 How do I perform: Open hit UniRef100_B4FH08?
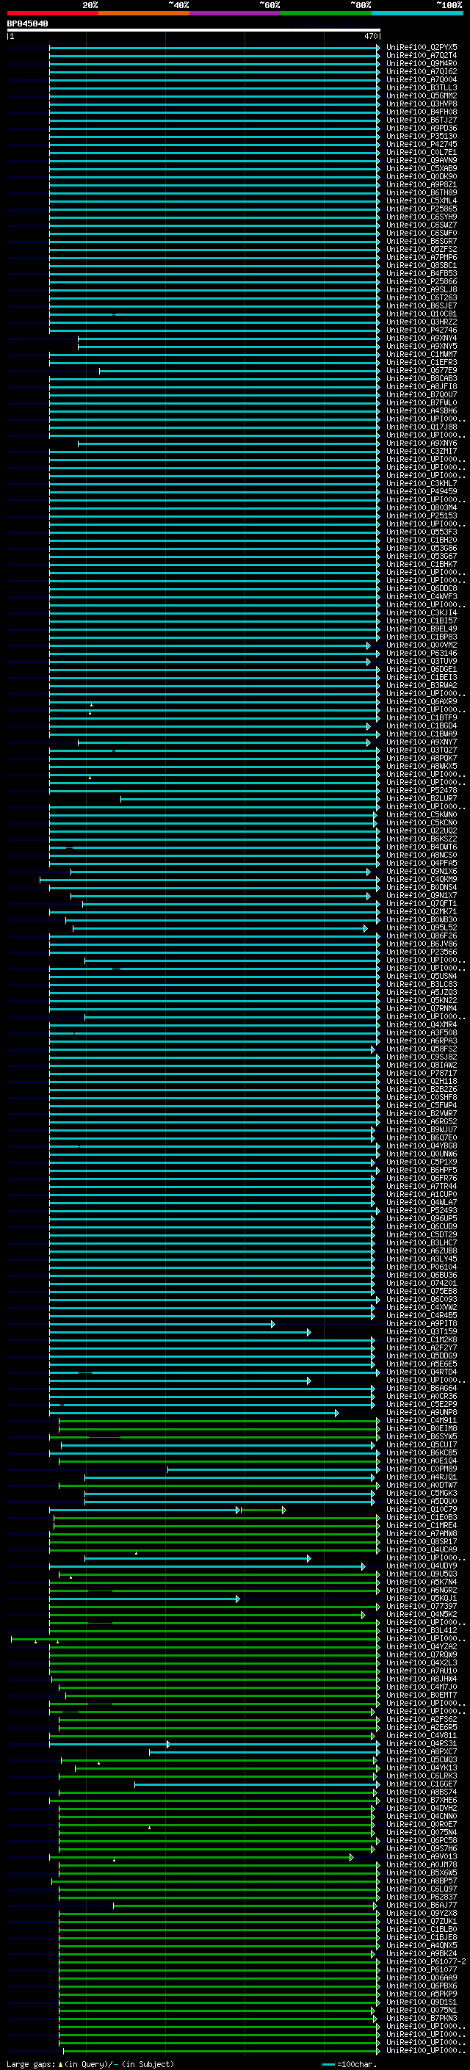pyautogui.click(x=422, y=112)
